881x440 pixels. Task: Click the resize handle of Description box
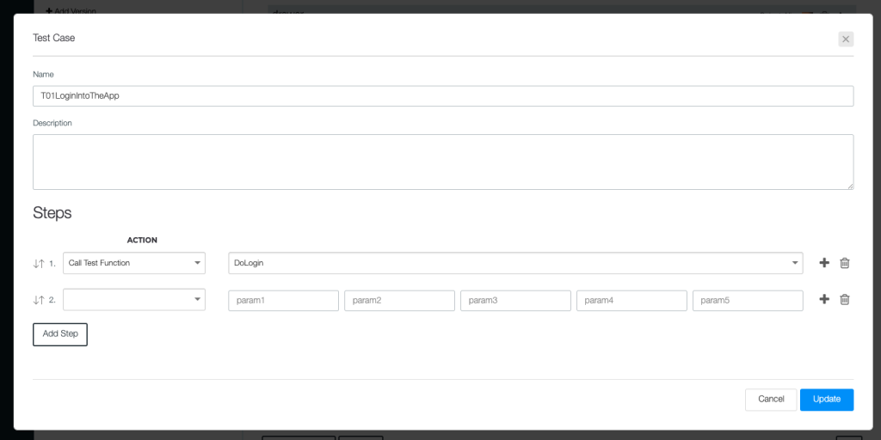click(850, 186)
